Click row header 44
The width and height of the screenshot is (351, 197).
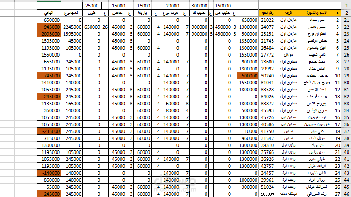coord(346,180)
